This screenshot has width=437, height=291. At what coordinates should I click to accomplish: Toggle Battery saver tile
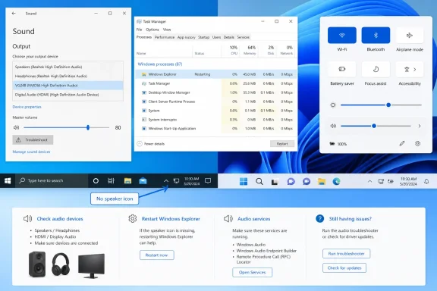[341, 69]
